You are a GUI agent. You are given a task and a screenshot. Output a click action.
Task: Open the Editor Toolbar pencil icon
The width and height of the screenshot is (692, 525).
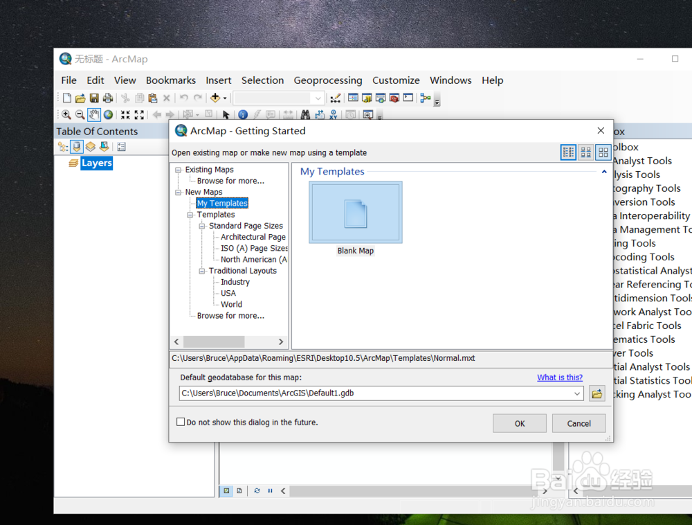336,98
